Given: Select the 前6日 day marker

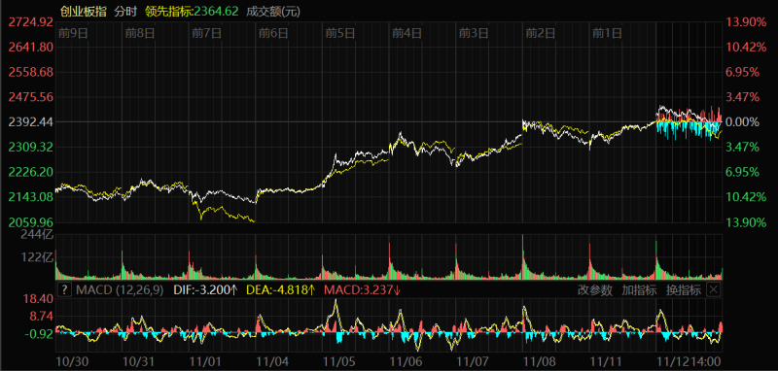Looking at the screenshot, I should point(273,33).
